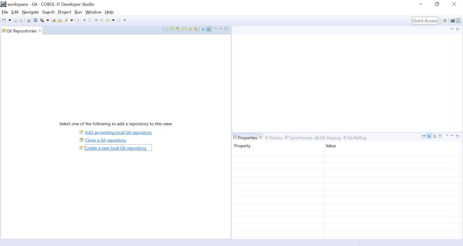Click the Back navigation arrow icon
463x246 pixels.
point(108,20)
